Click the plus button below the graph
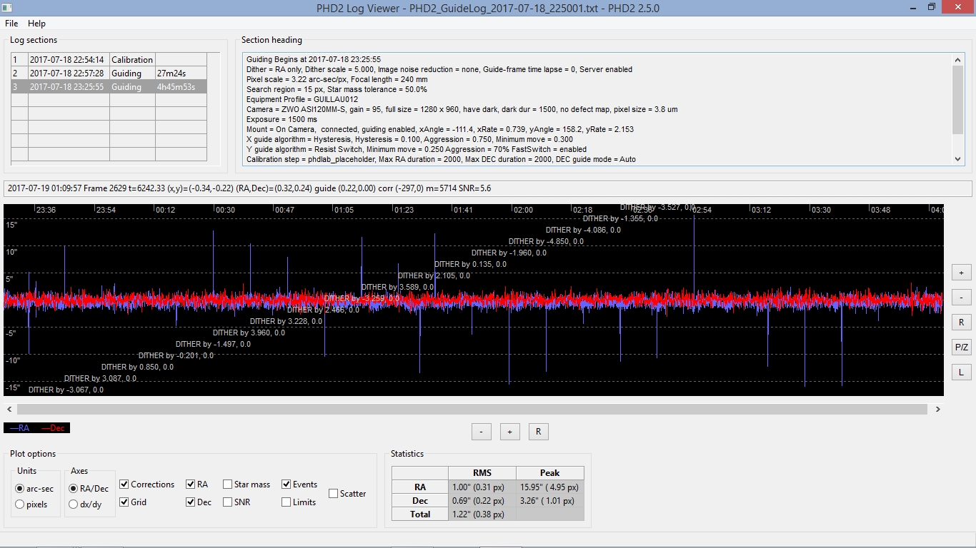 click(x=509, y=432)
